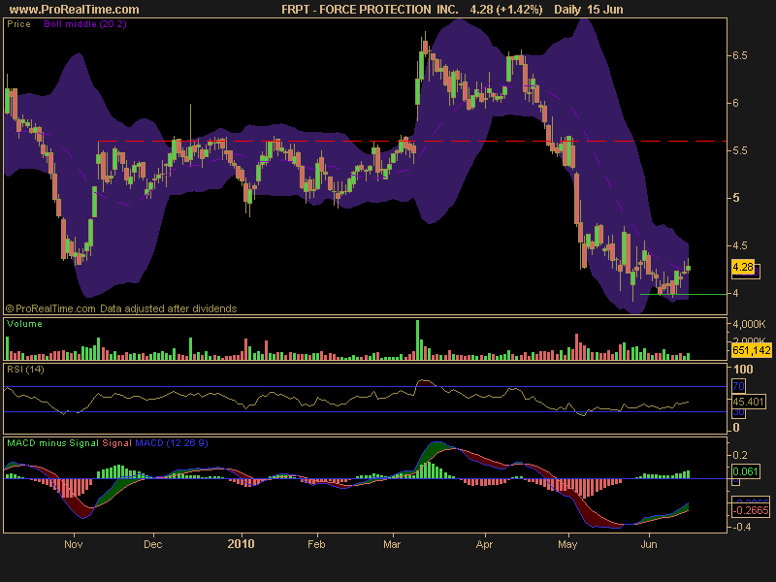776x582 pixels.
Task: Click the 70 overbought level label
Action: coord(738,386)
